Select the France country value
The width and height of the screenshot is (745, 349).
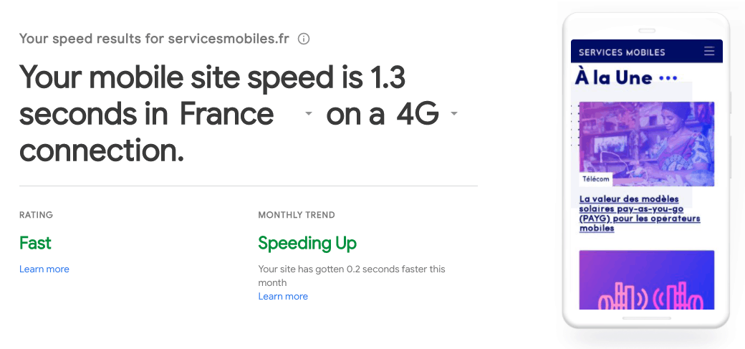[226, 115]
